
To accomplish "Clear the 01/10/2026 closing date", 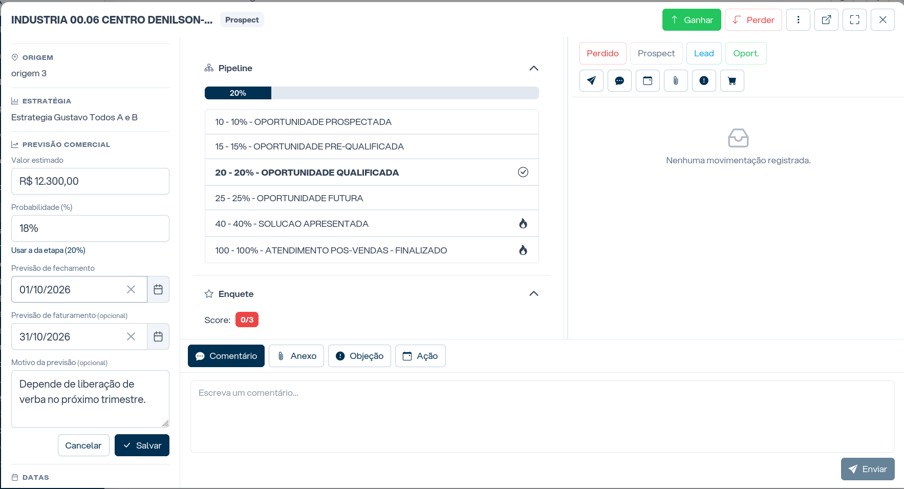I will click(131, 290).
